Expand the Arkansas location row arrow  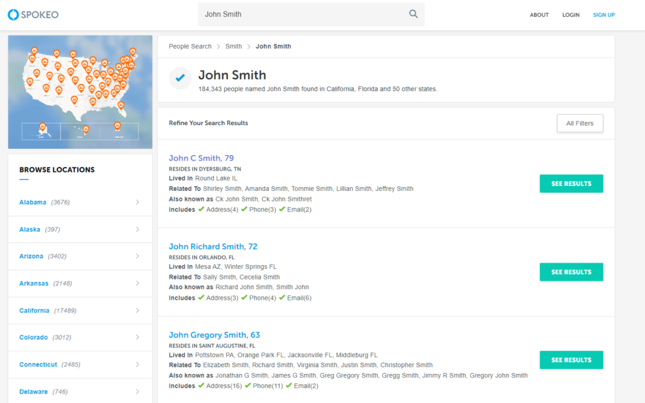(x=137, y=283)
